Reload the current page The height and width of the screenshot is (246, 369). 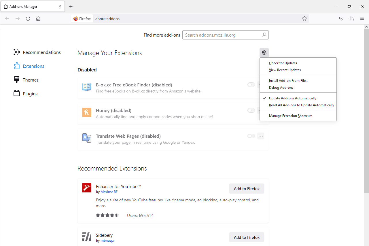tap(28, 19)
